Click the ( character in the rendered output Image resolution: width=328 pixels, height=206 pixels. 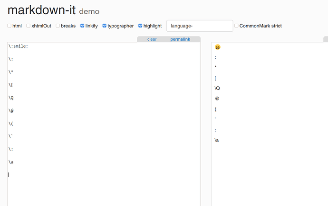(x=215, y=109)
